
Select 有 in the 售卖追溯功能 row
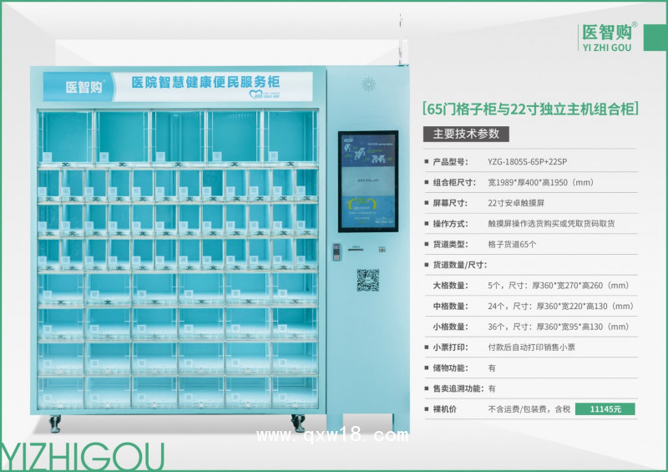(492, 388)
